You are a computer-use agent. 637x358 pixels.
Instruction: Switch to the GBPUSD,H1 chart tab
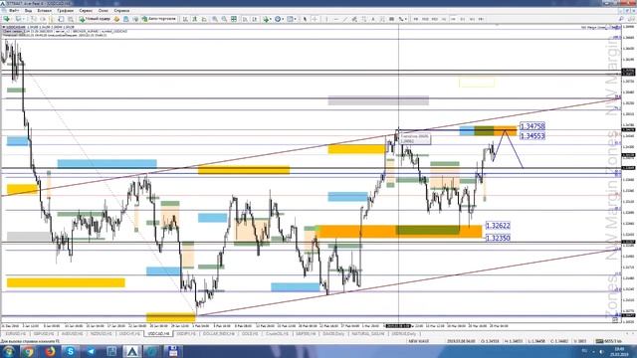click(x=44, y=334)
